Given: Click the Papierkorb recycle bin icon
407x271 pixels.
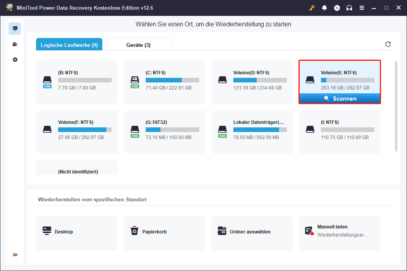Looking at the screenshot, I should click(x=135, y=231).
